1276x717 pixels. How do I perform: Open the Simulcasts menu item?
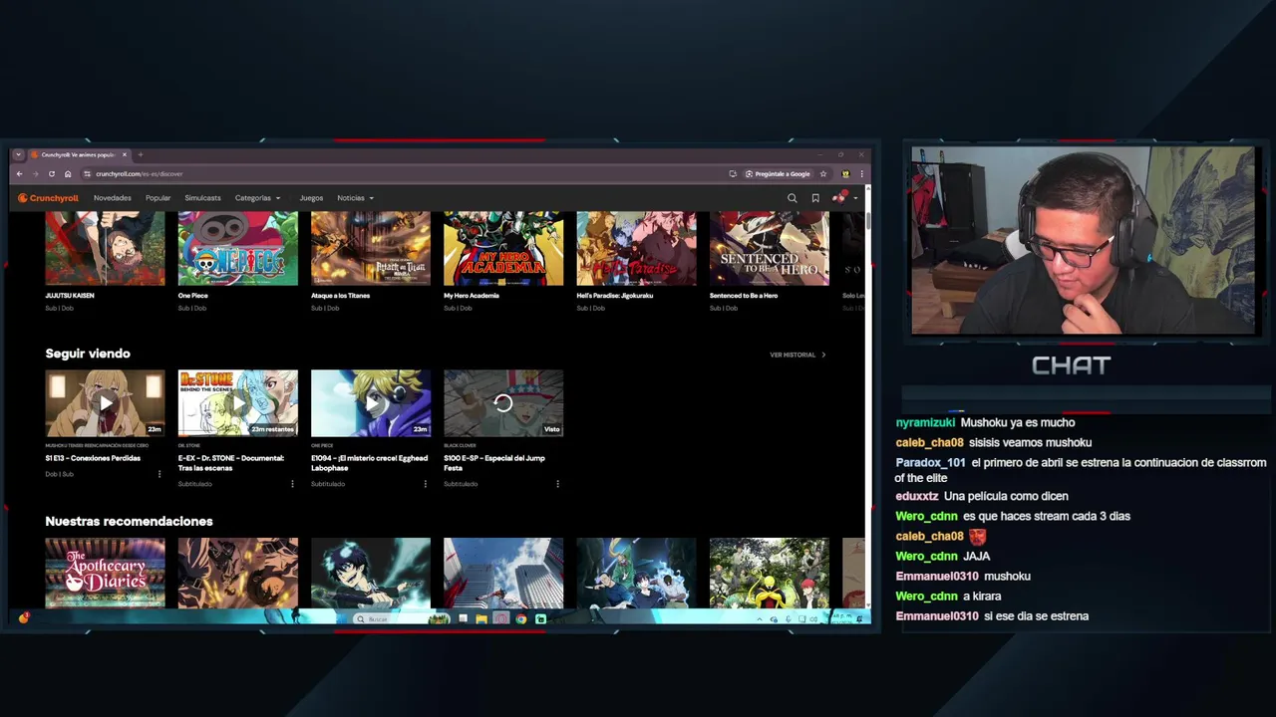pos(202,198)
